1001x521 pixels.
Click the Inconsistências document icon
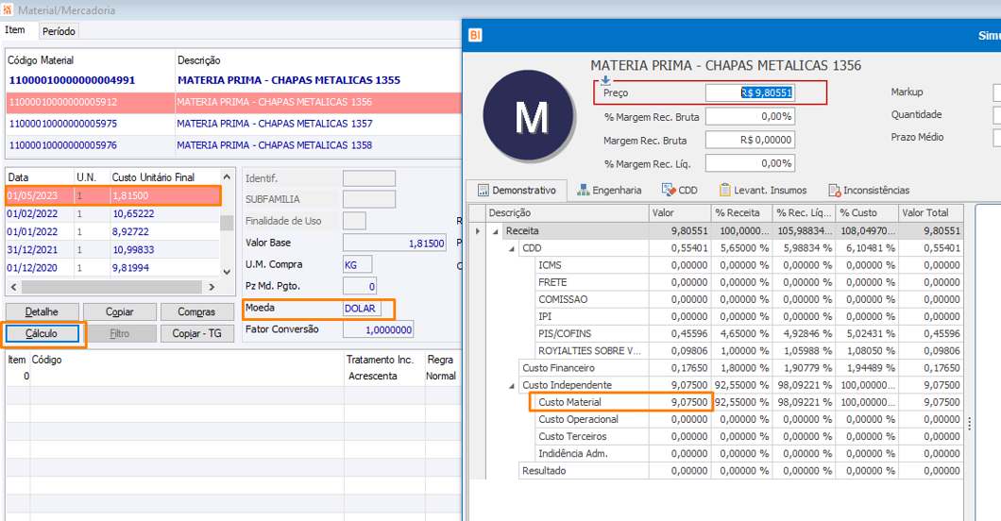pyautogui.click(x=835, y=190)
